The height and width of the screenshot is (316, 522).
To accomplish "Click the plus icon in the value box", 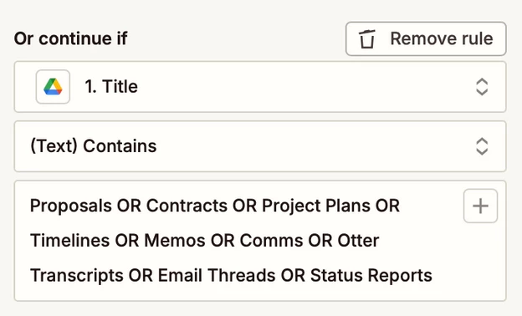I will click(x=480, y=206).
